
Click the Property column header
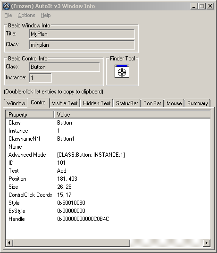click(x=30, y=115)
